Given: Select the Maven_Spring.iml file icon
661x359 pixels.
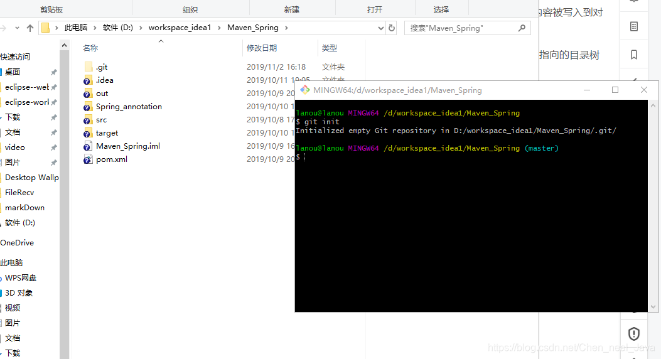Looking at the screenshot, I should pos(88,146).
